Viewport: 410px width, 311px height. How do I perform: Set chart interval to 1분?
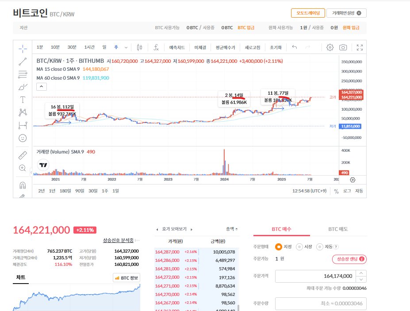point(40,47)
